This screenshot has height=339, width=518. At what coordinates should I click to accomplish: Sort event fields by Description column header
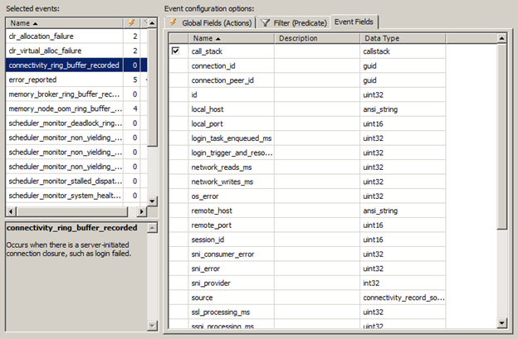click(317, 38)
